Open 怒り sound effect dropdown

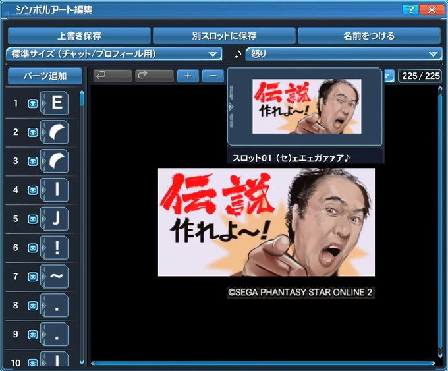pyautogui.click(x=344, y=54)
